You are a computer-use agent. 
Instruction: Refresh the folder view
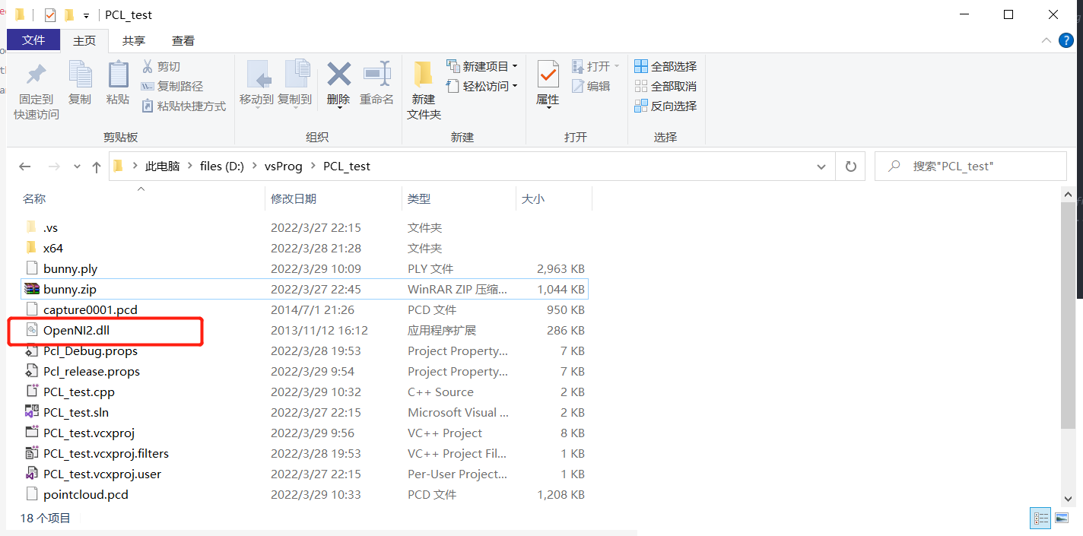[850, 166]
